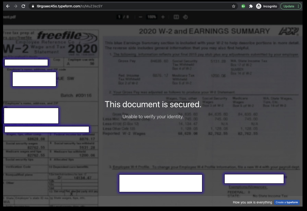Viewport: 307px width, 211px height.
Task: Click the blurred page number 1 field
Action: 119,17
